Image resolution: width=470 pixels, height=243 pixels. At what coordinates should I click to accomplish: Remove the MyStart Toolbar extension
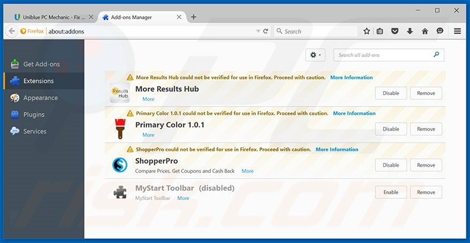[426, 192]
